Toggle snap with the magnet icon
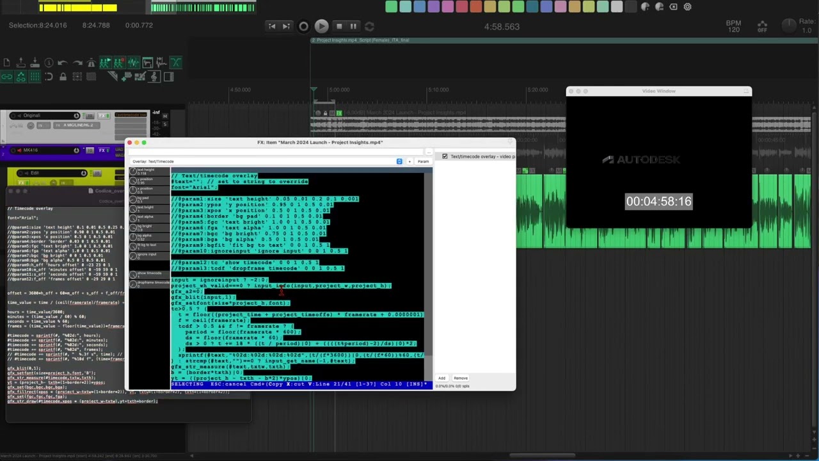The height and width of the screenshot is (461, 819). coord(49,76)
